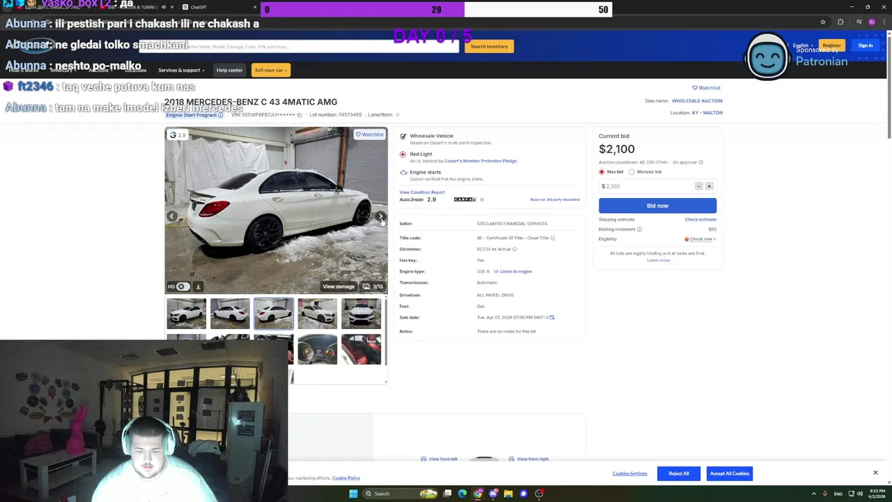Expand Sell your car dropdown

270,70
